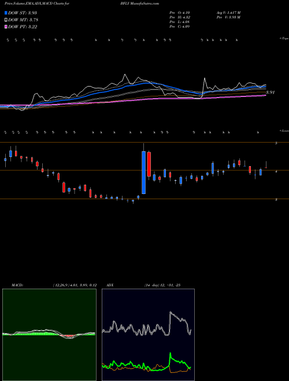Click the blue DOW ST legend swatch
This screenshot has width=289, height=381.
pyautogui.click(x=6, y=13)
